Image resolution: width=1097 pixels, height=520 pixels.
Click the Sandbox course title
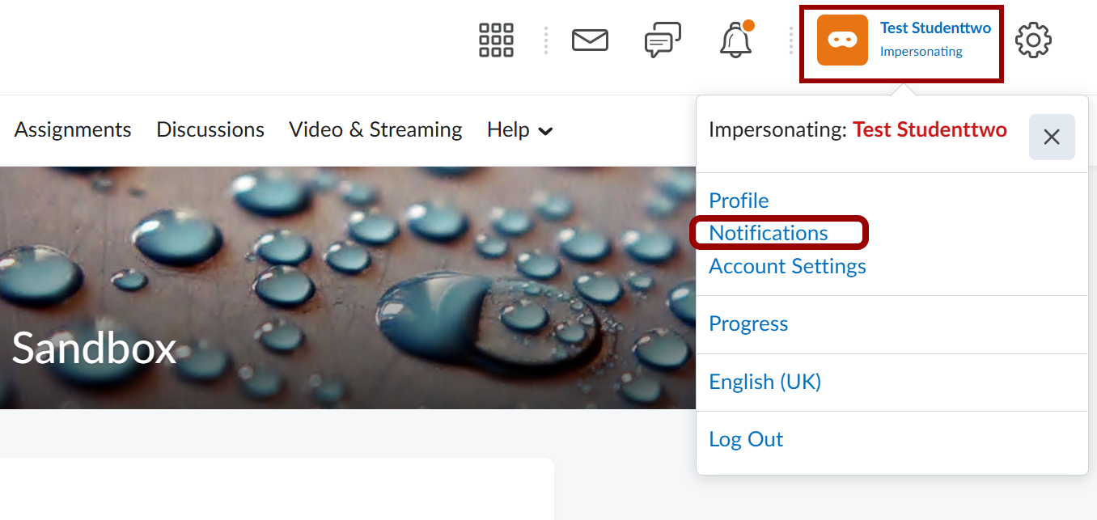click(x=94, y=349)
